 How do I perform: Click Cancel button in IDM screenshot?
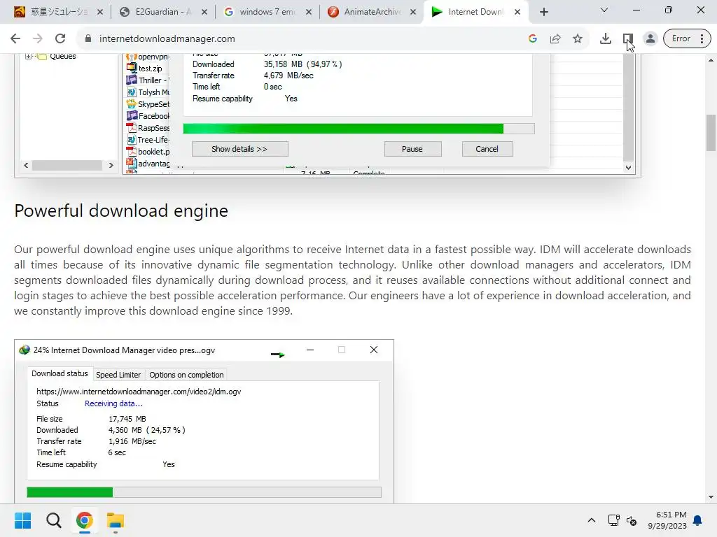tap(487, 149)
